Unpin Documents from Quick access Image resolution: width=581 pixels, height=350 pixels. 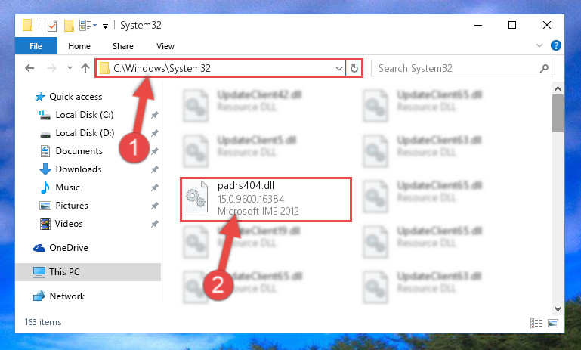coord(155,151)
